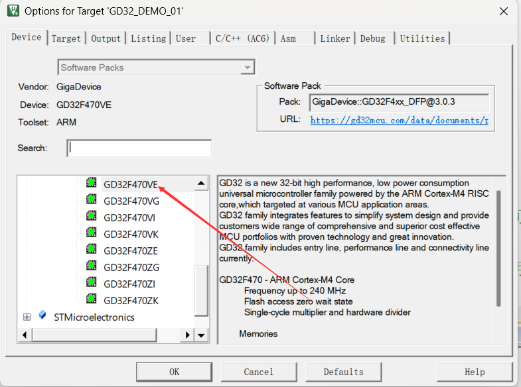Image resolution: width=521 pixels, height=387 pixels.
Task: Open the Software Packs dropdown
Action: click(x=247, y=68)
